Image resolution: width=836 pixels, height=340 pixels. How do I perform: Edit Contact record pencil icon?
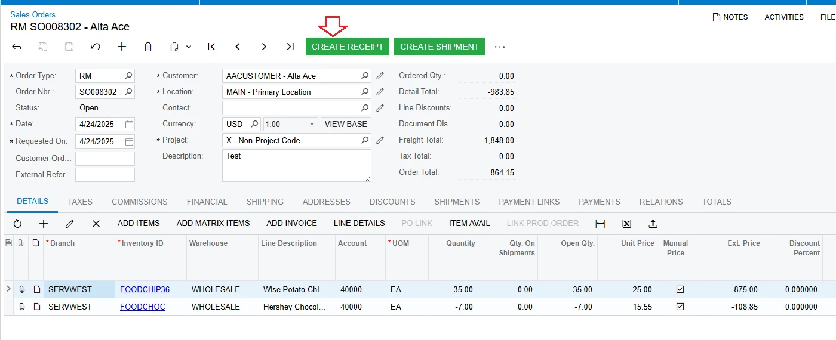380,108
